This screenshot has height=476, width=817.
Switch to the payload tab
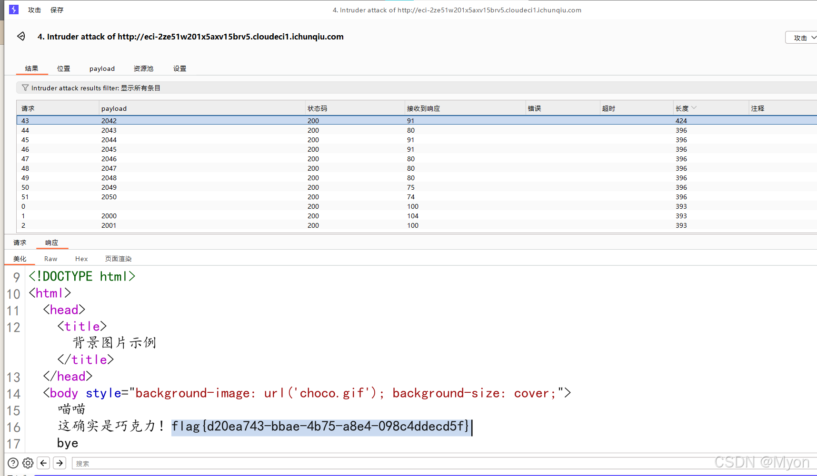coord(102,68)
